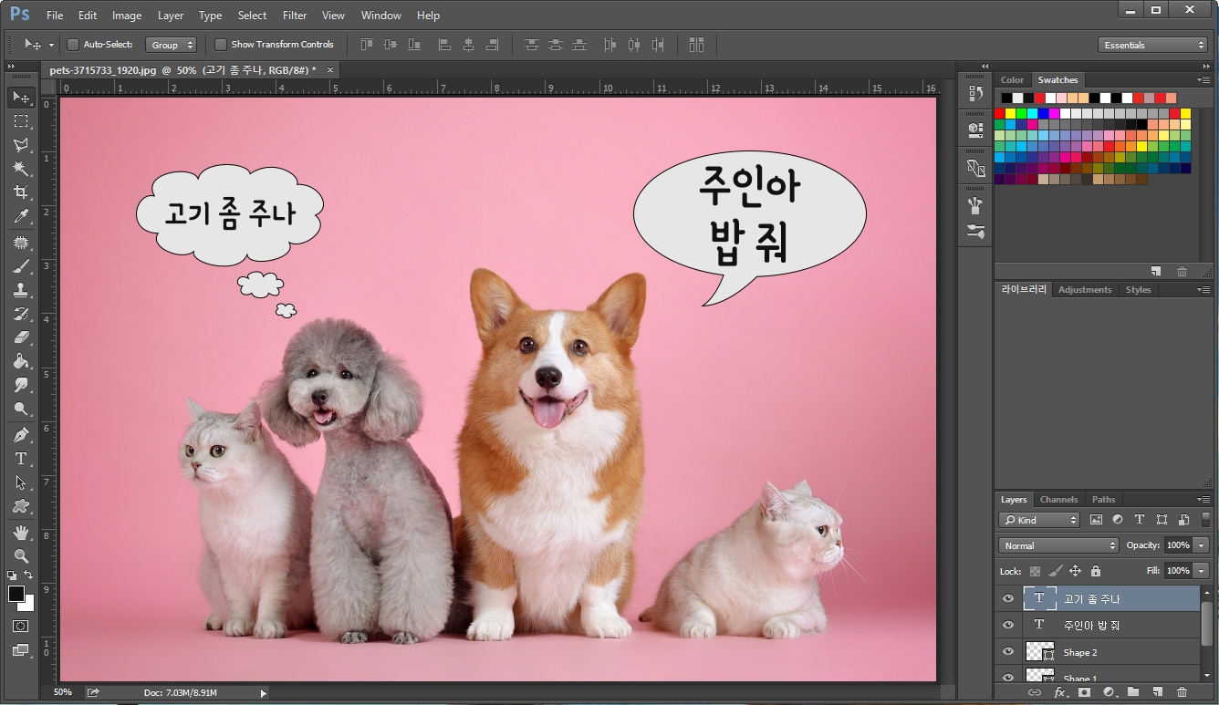The height and width of the screenshot is (705, 1219).
Task: Select the Horizontal Type tool
Action: tap(21, 459)
